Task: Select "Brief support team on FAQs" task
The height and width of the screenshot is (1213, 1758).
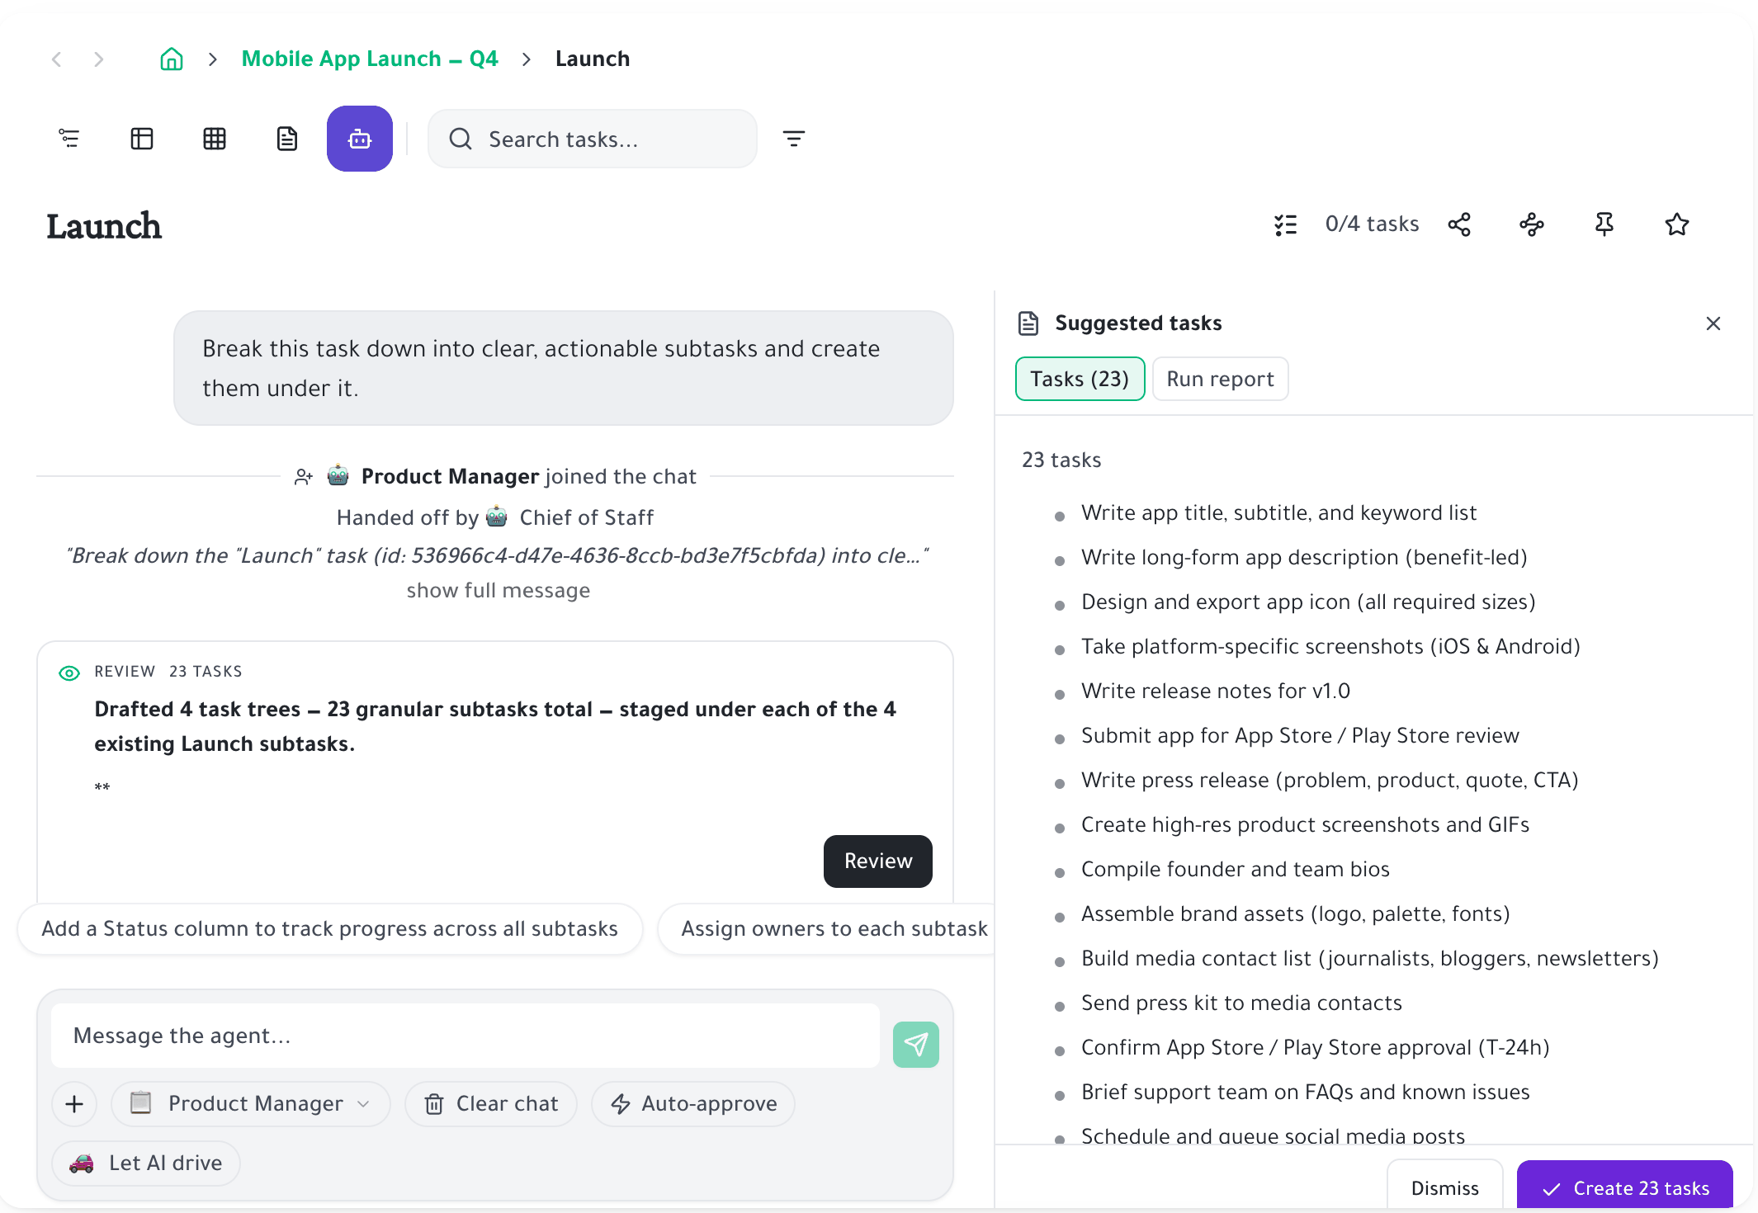Action: click(1306, 1093)
